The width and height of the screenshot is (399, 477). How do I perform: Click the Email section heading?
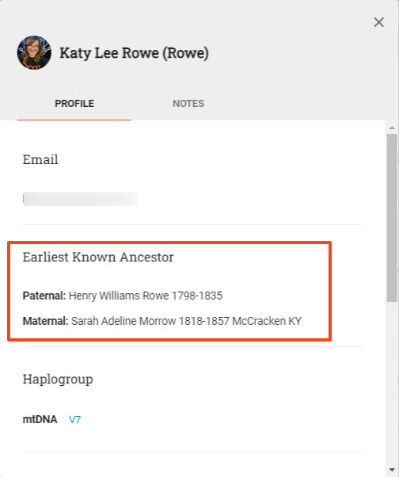pyautogui.click(x=40, y=159)
